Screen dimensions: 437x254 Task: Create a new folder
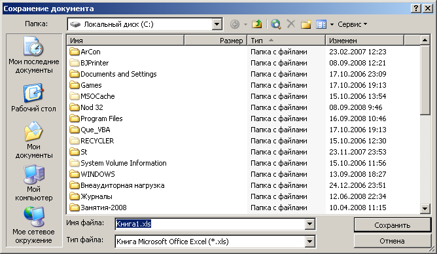(x=306, y=24)
